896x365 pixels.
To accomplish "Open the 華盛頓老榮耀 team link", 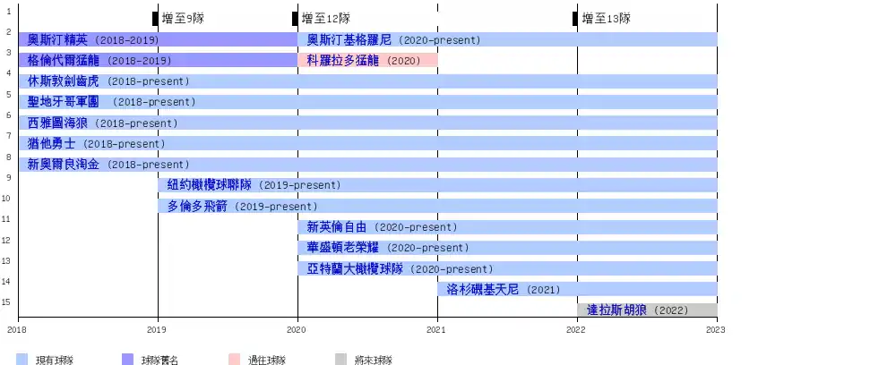I will click(343, 248).
